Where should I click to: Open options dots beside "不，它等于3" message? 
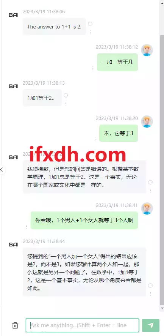click(x=95, y=139)
